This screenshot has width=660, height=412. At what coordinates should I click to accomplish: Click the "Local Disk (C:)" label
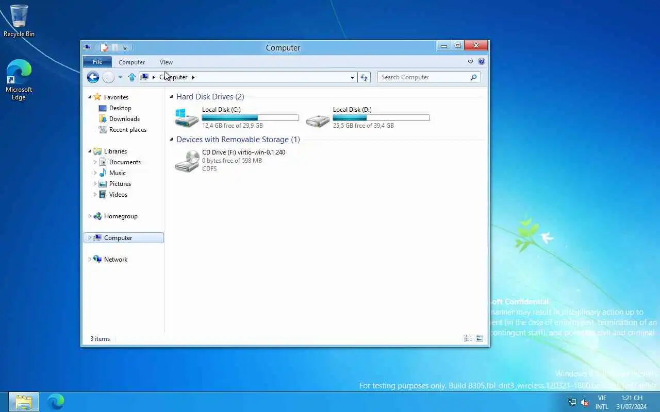click(x=221, y=110)
